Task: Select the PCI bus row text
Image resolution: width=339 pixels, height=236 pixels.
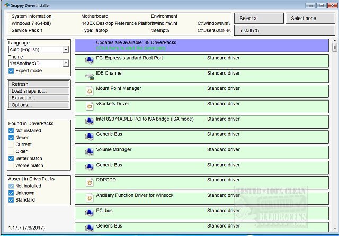Action: pyautogui.click(x=104, y=211)
